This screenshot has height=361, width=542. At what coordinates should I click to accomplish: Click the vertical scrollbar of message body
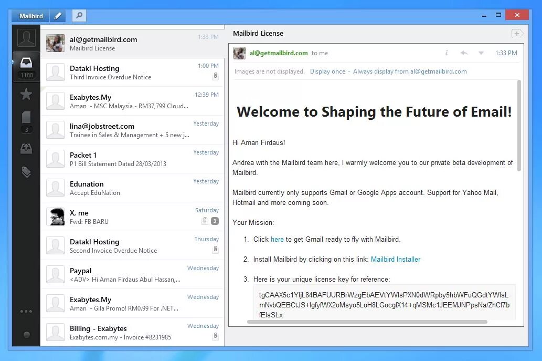click(519, 125)
